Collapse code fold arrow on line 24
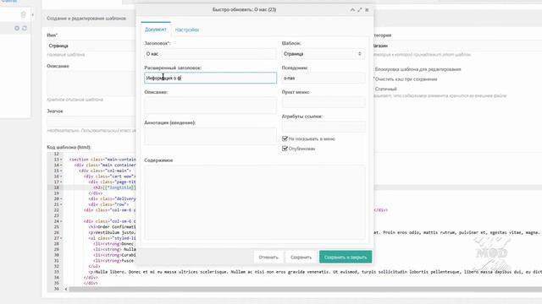The width and height of the screenshot is (542, 304). [62, 221]
